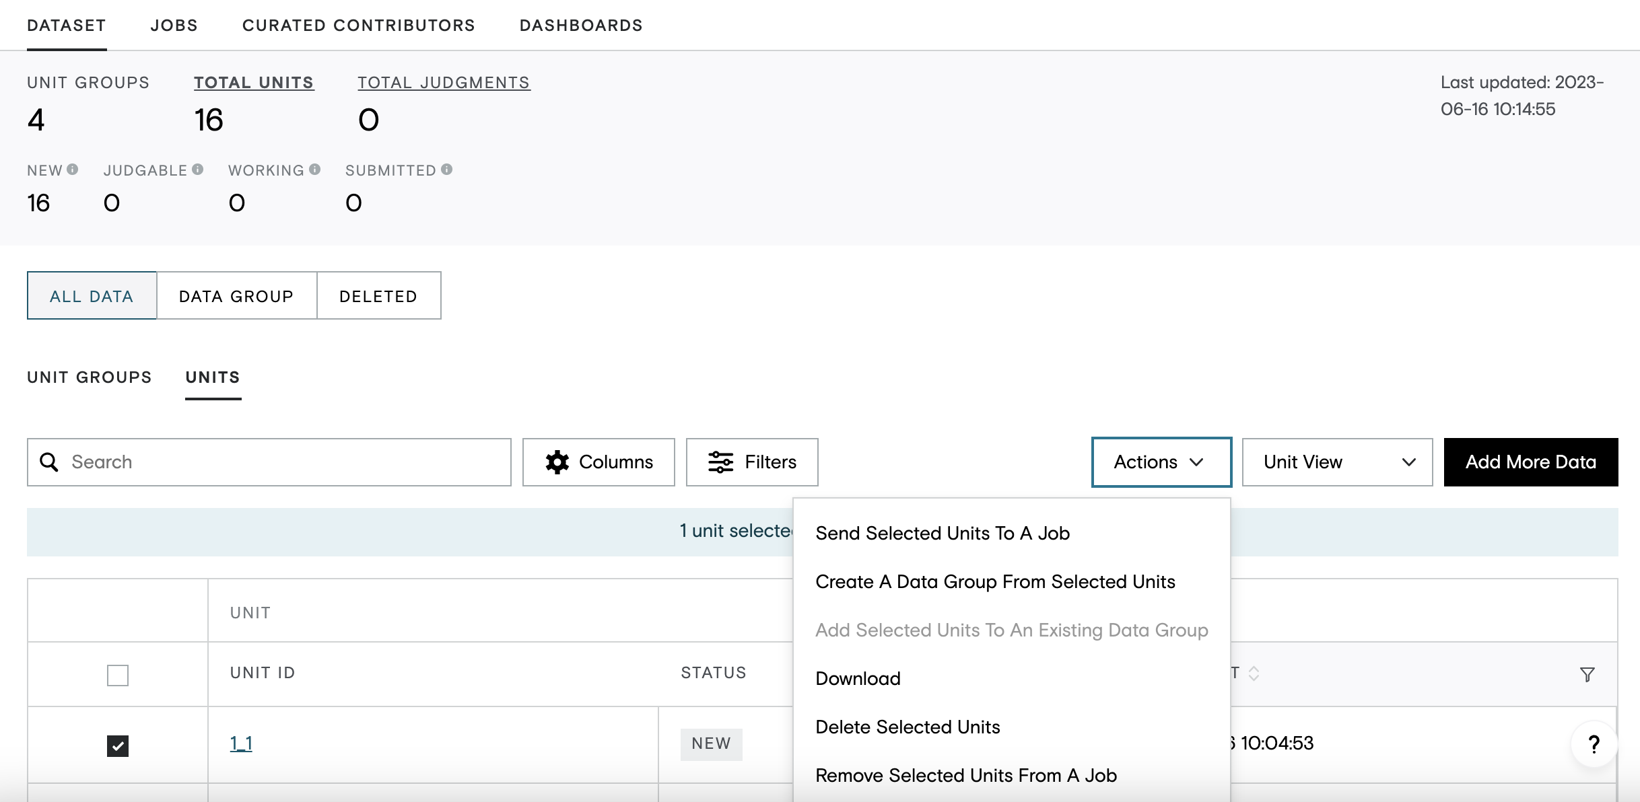Open unit link 1_1
The width and height of the screenshot is (1640, 802).
[x=241, y=743]
